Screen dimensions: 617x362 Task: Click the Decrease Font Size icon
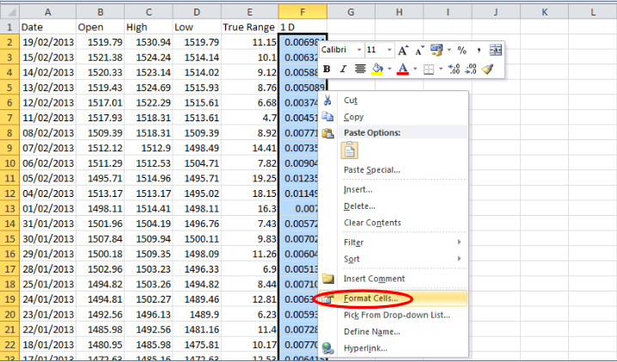418,51
